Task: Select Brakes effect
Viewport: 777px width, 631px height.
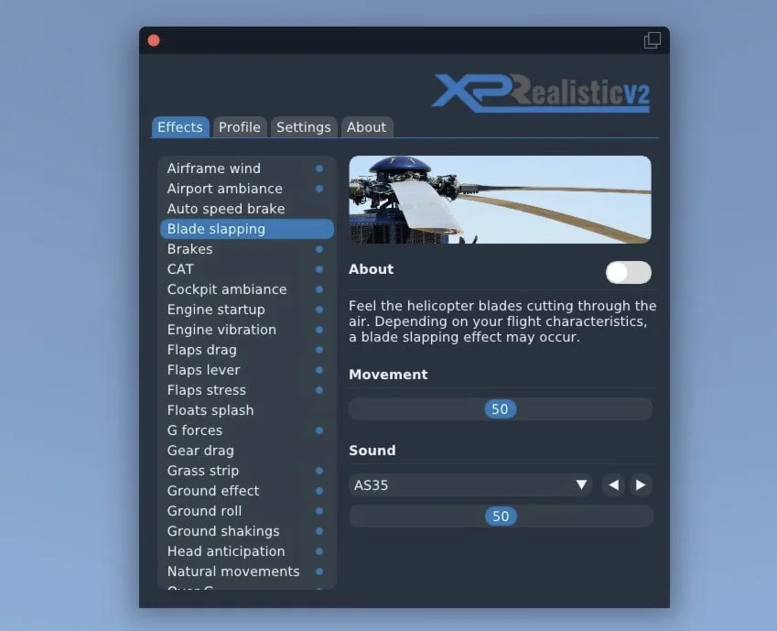Action: click(x=247, y=249)
